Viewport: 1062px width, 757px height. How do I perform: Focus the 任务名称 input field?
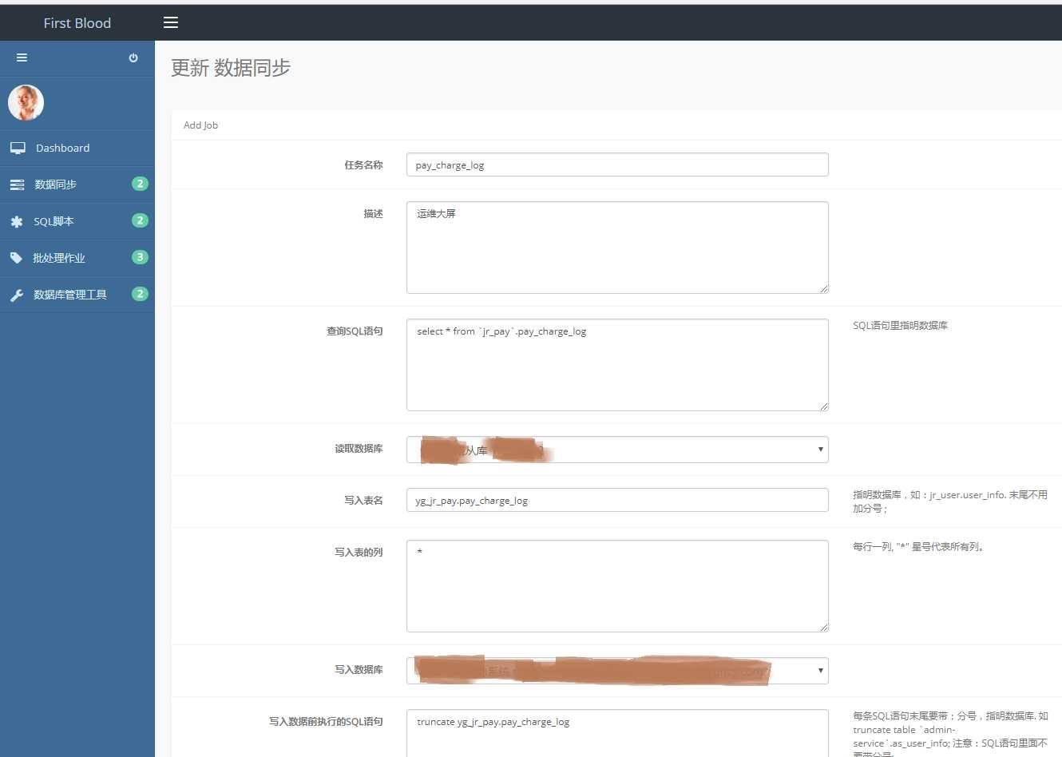click(617, 164)
